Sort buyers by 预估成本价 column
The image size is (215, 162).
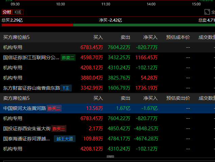coord(178,37)
